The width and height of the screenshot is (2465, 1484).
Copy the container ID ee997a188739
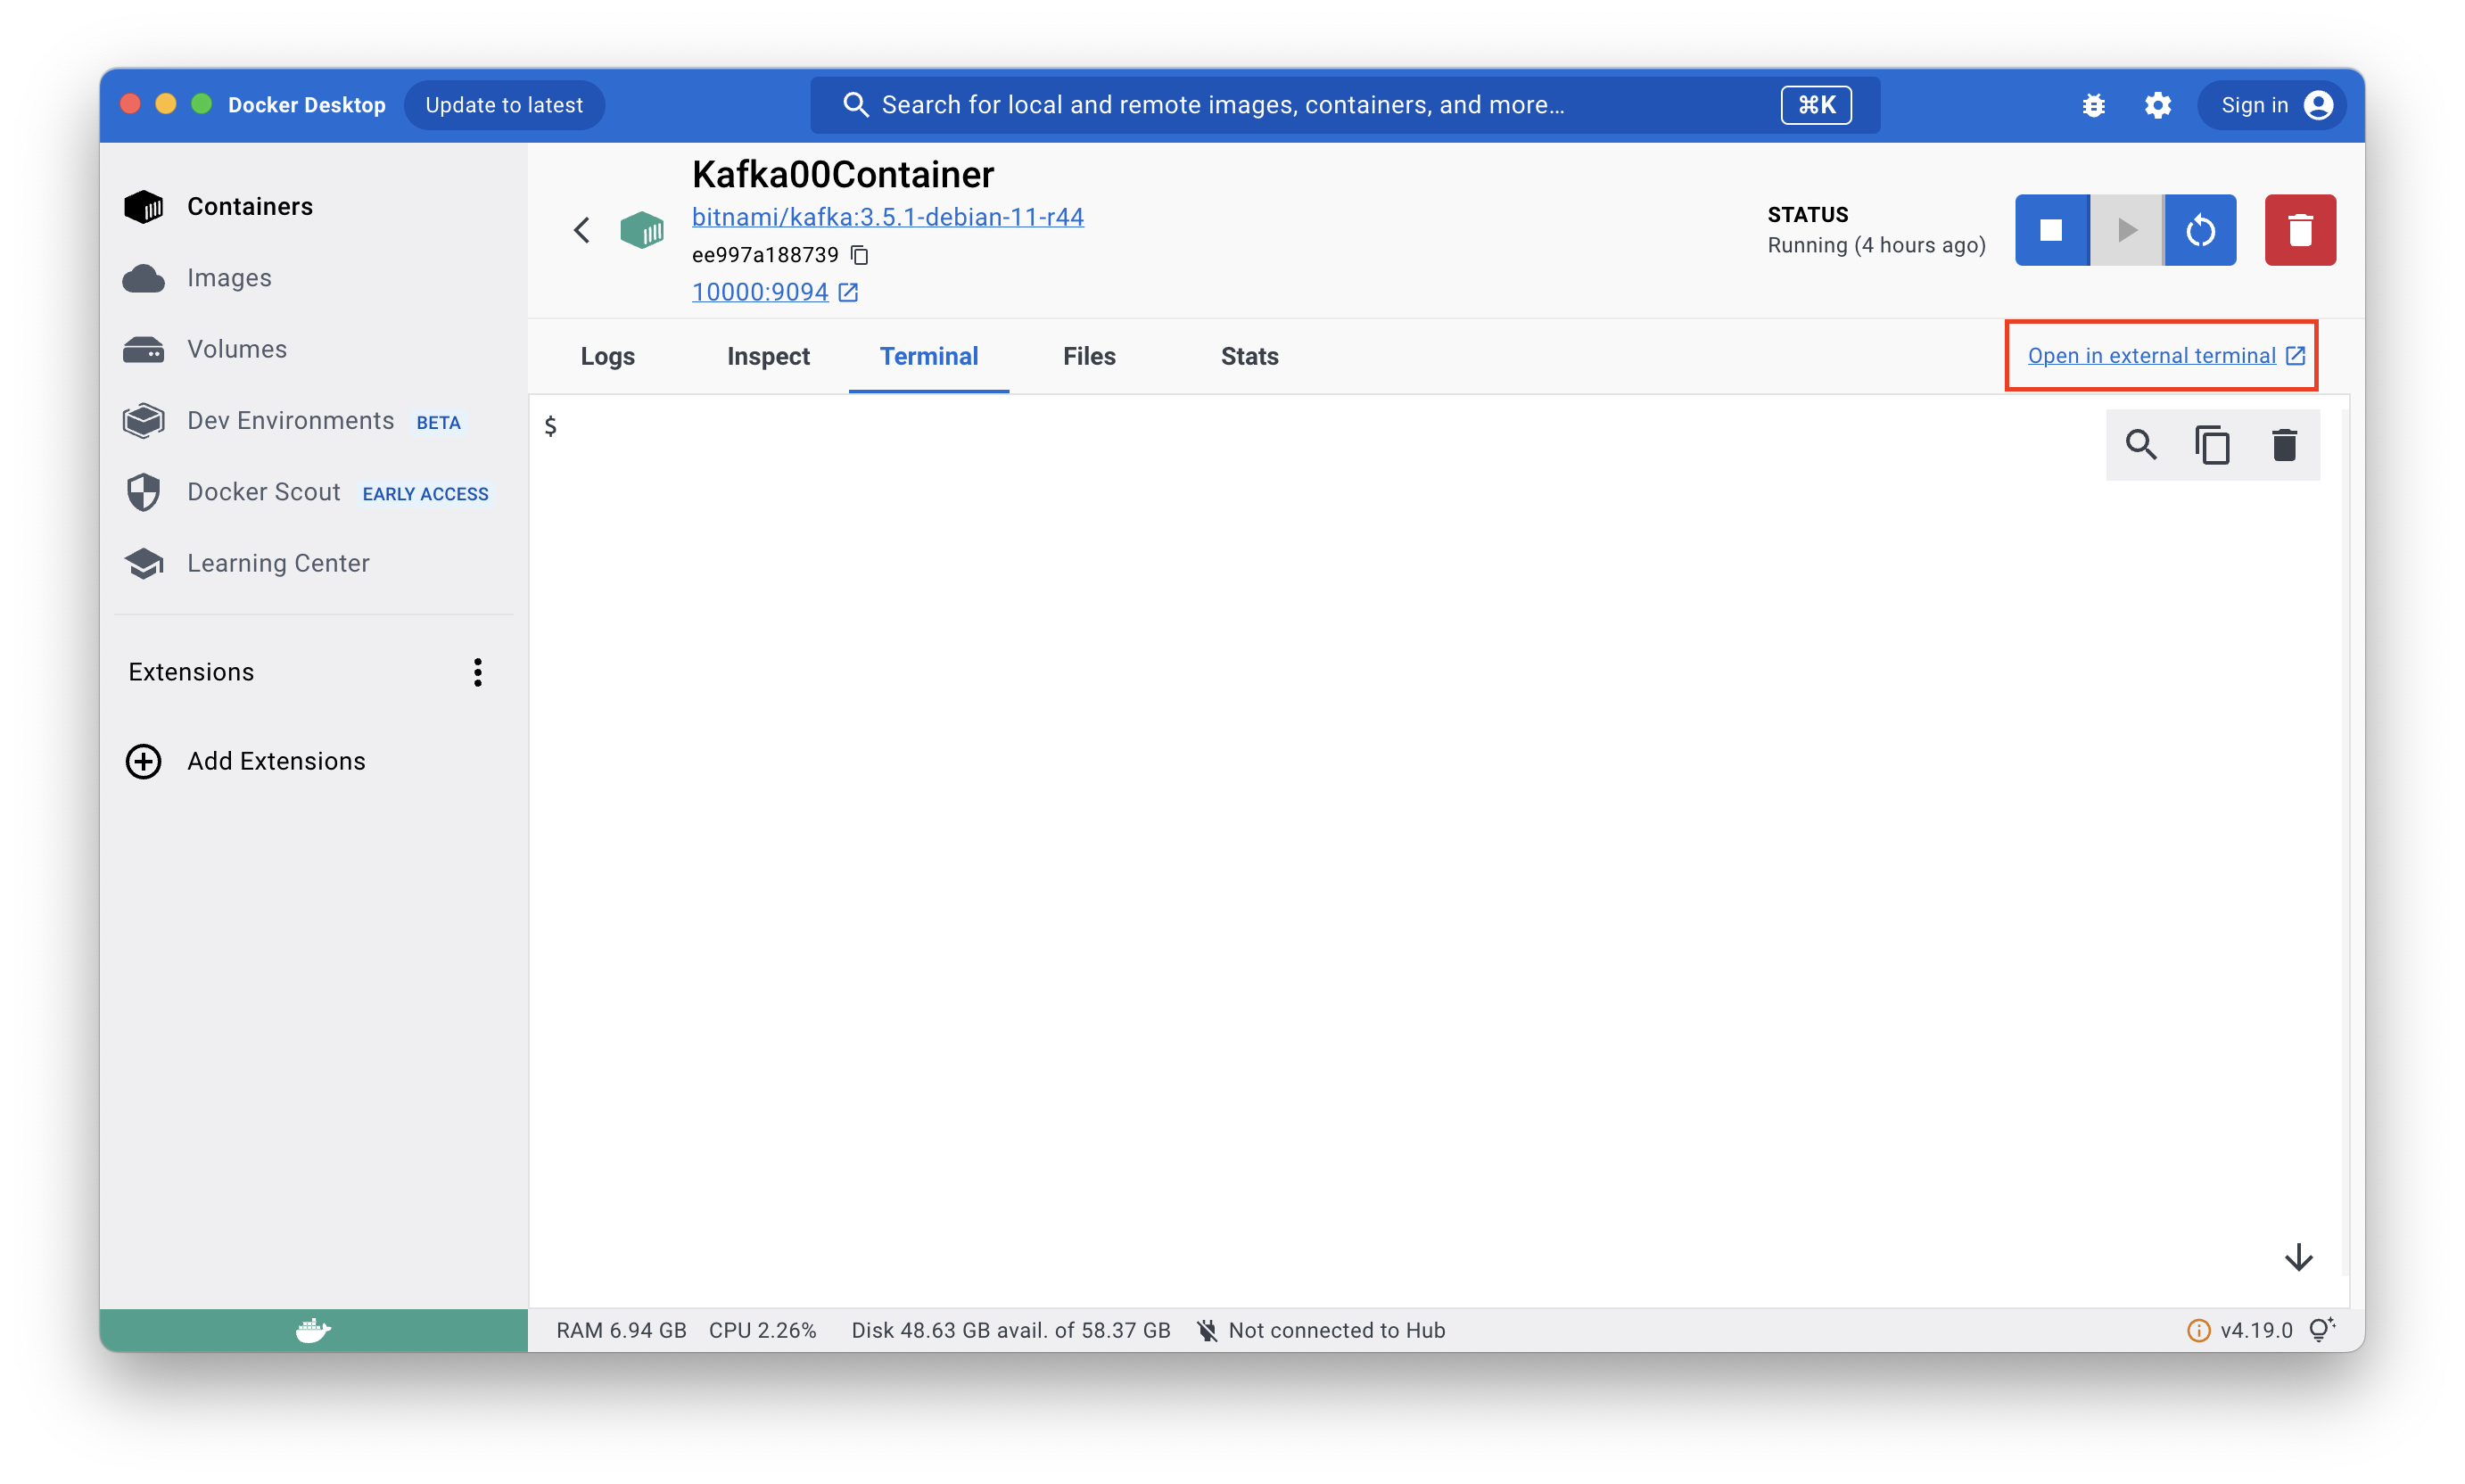[x=860, y=255]
